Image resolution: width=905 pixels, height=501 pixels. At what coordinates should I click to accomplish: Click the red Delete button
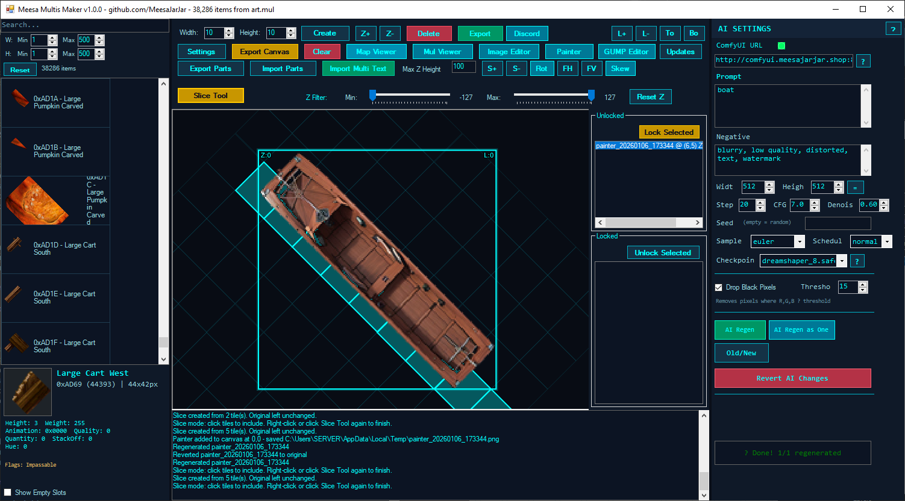click(x=428, y=34)
